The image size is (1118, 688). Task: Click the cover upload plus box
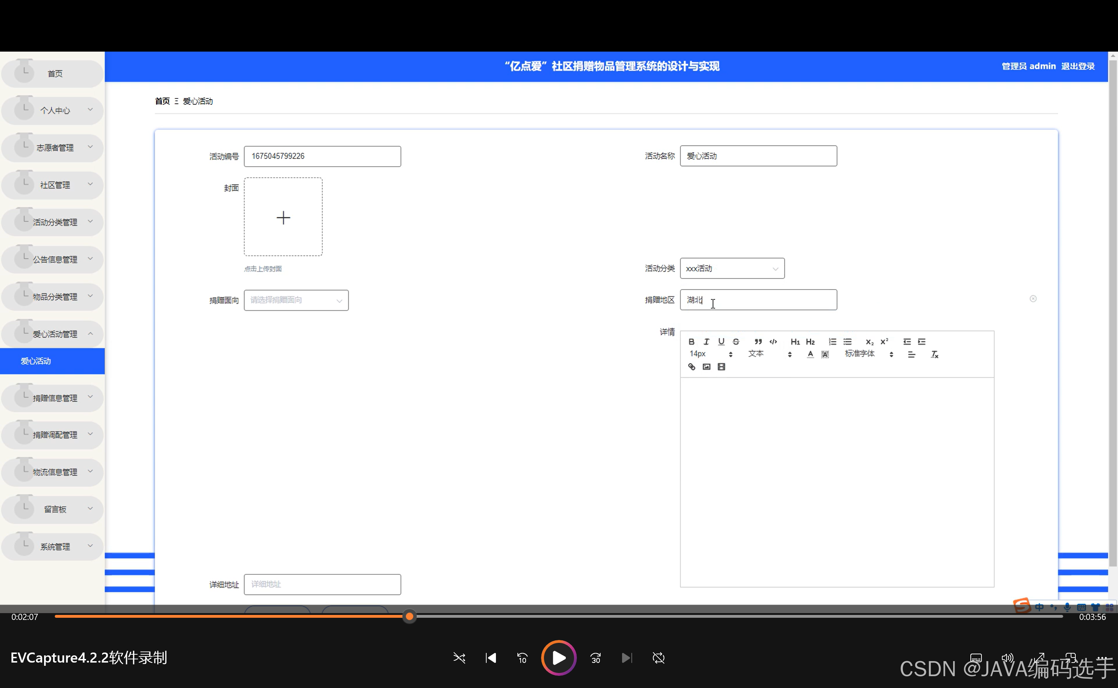[283, 217]
